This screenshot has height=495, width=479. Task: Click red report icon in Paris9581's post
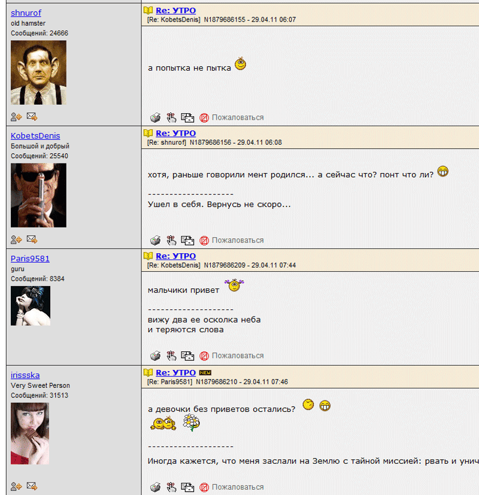click(x=204, y=356)
